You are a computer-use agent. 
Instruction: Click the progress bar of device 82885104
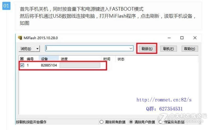(80, 65)
